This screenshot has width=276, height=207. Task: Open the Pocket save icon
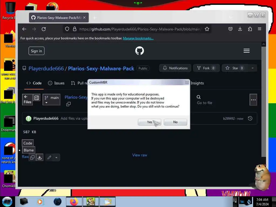(230, 29)
